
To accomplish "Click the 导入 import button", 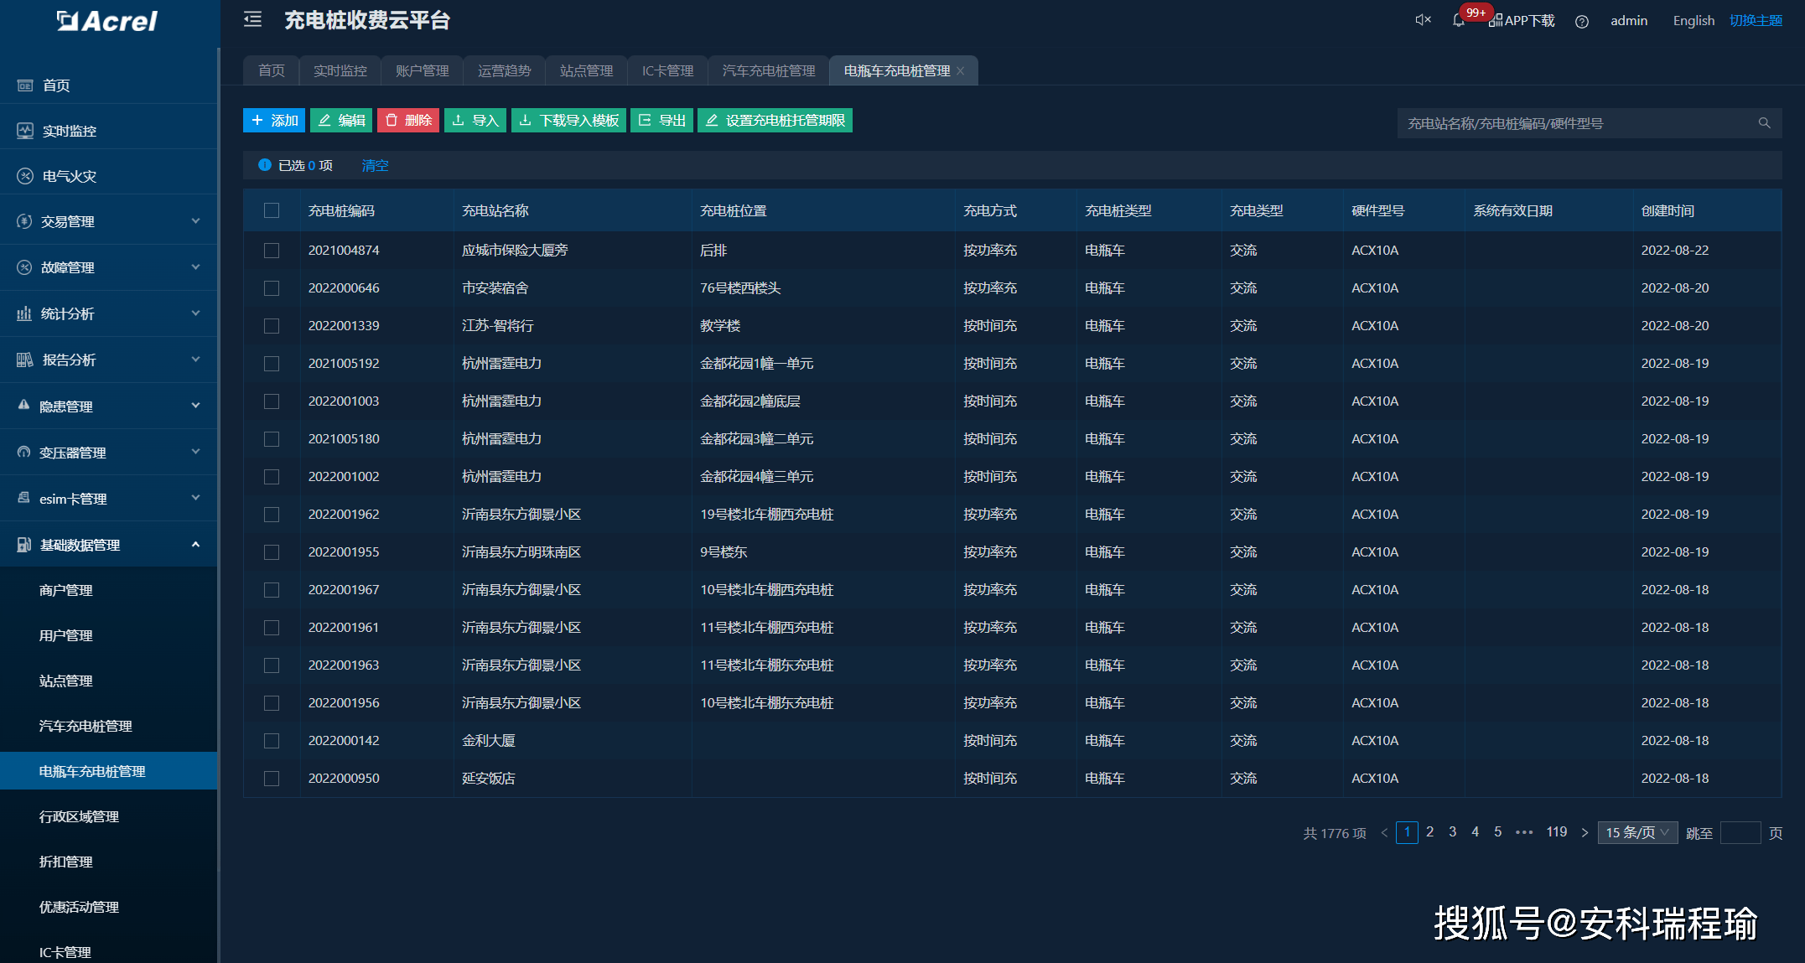I will 475,121.
